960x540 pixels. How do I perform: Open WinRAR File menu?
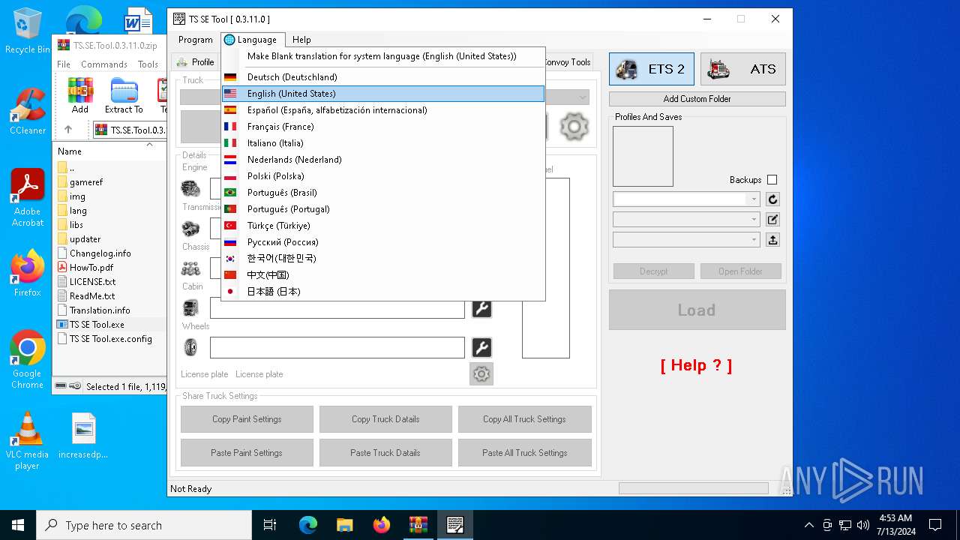click(x=64, y=64)
